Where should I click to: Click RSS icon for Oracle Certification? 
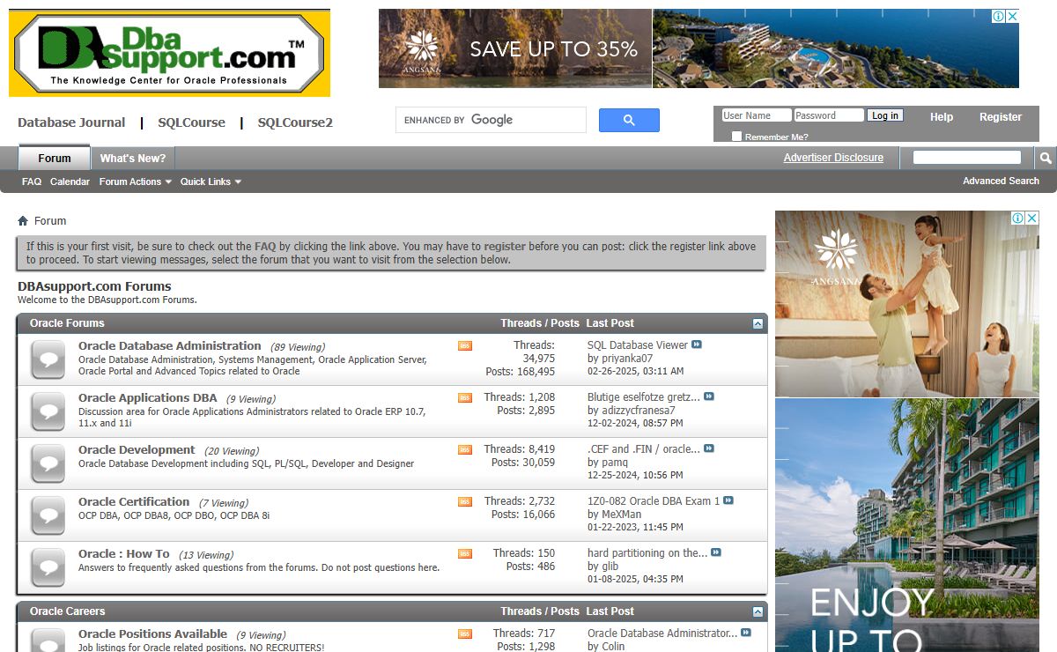tap(465, 502)
